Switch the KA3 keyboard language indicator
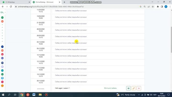Image resolution: width=172 pixels, height=97 pixels. [155, 95]
